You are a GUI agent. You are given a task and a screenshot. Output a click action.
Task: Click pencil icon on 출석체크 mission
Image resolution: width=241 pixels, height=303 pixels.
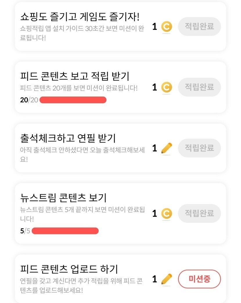click(166, 148)
